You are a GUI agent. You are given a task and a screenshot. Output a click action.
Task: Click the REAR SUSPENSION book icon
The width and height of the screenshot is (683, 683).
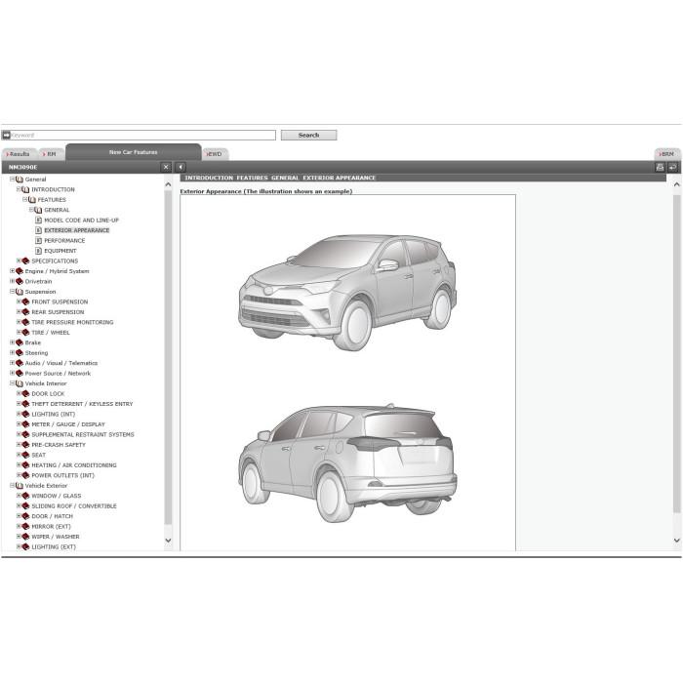click(x=25, y=312)
